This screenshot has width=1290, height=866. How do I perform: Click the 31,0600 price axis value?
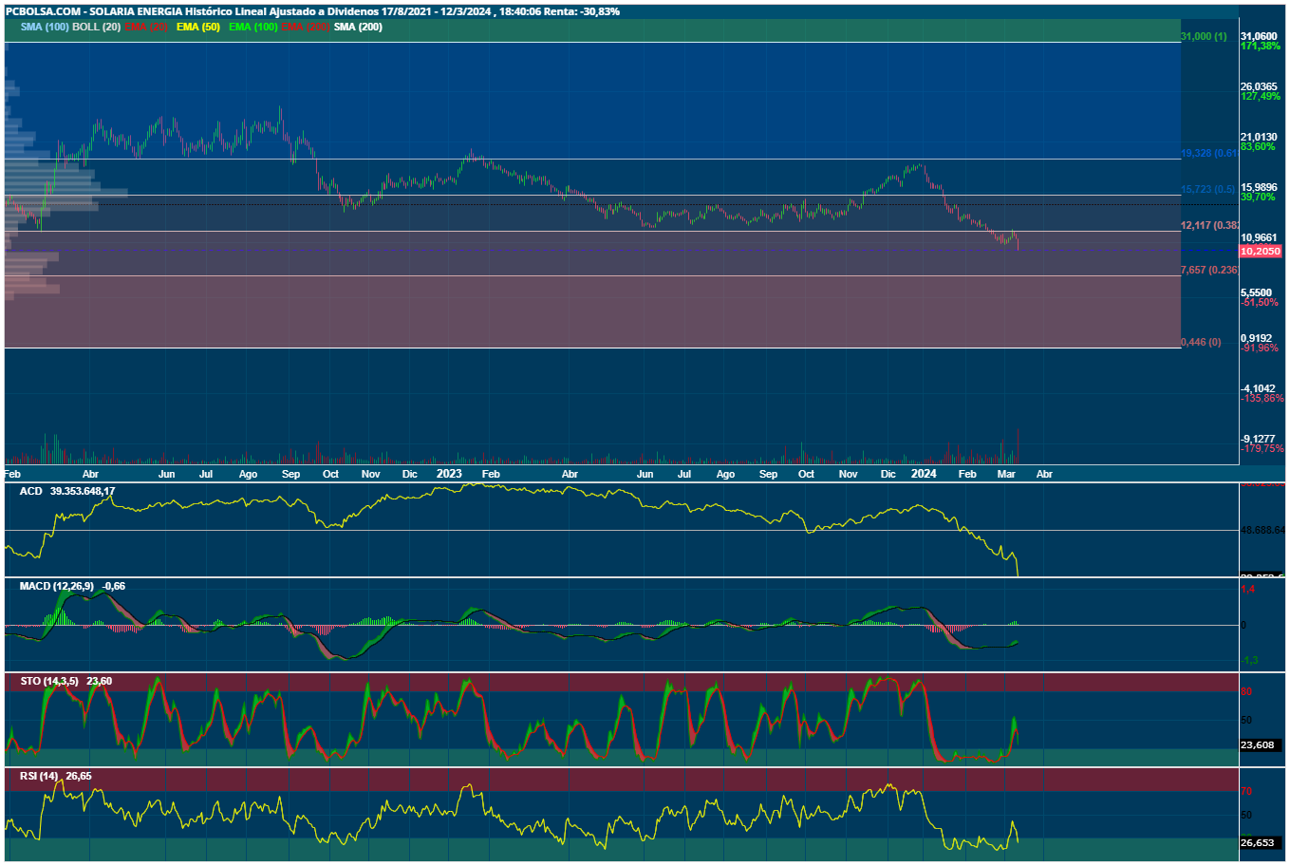[x=1259, y=36]
